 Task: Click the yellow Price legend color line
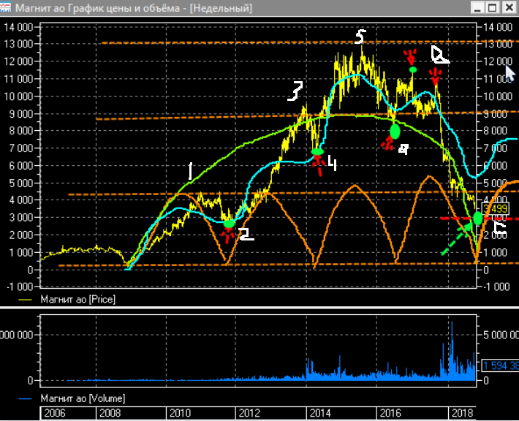(x=26, y=300)
